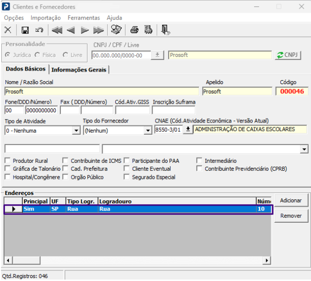Open the wide unlabeled combo box arrow
This screenshot has width=311, height=281.
[304, 149]
